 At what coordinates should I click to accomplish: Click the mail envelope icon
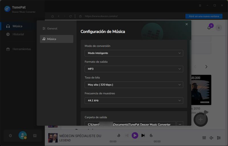click(x=35, y=135)
